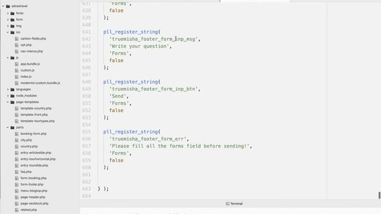Expand the node_modules folder
381x214 pixels.
8,96
